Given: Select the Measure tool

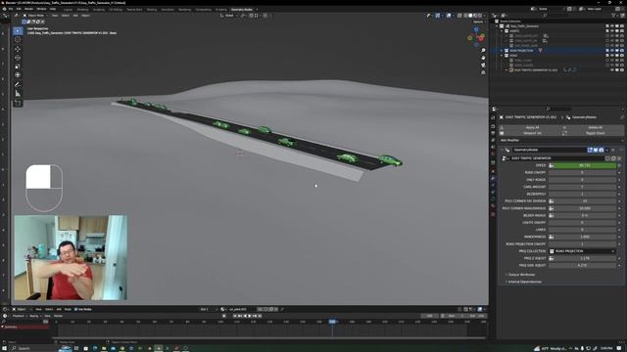Looking at the screenshot, I should tap(18, 94).
